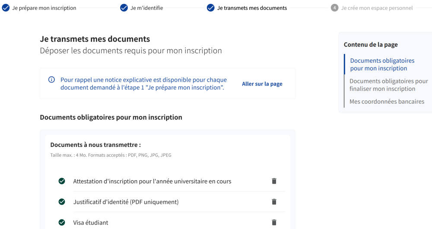Click the step 2 checkmark icon

point(124,8)
